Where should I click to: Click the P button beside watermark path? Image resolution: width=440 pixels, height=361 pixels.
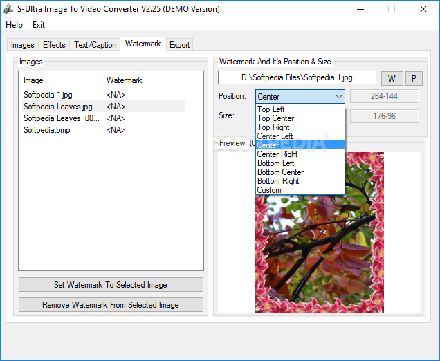pyautogui.click(x=414, y=78)
